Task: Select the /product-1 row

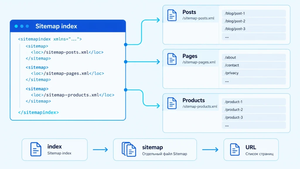Action: (254, 102)
